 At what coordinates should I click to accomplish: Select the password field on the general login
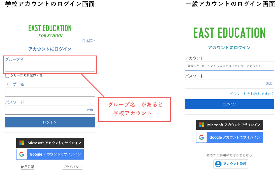(230, 84)
